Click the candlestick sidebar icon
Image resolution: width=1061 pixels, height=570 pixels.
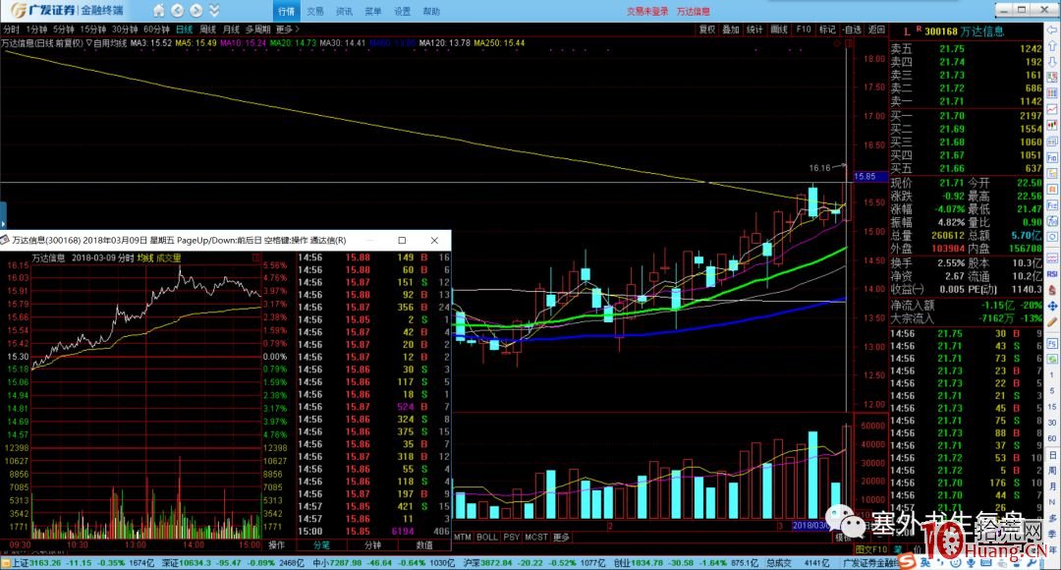pyautogui.click(x=1053, y=125)
